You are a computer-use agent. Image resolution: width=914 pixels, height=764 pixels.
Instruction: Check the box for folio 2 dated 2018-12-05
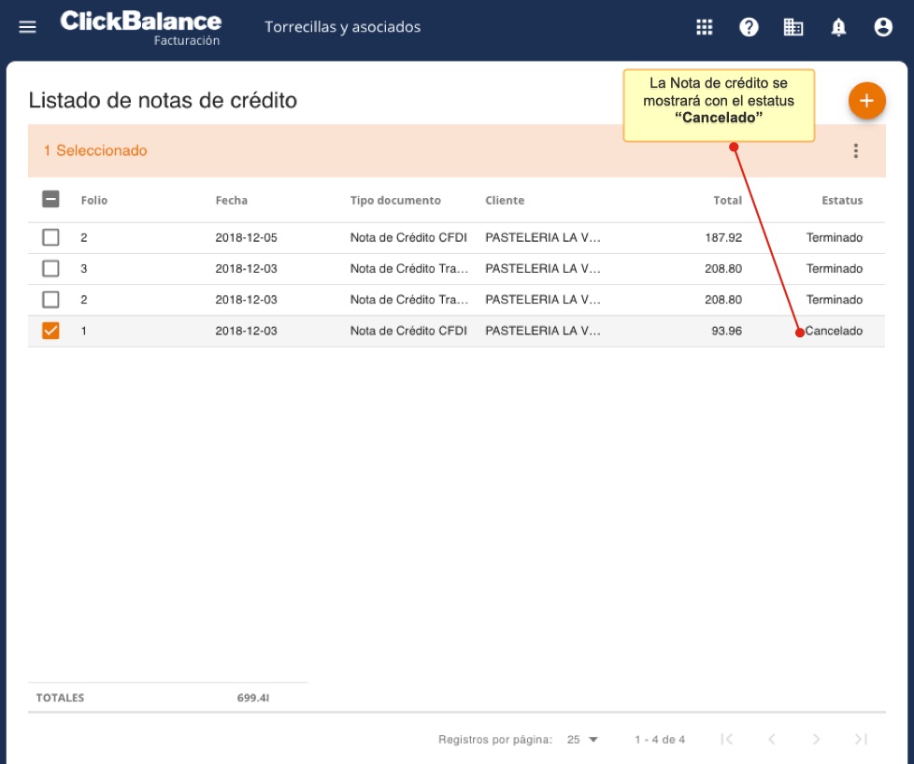click(x=50, y=238)
